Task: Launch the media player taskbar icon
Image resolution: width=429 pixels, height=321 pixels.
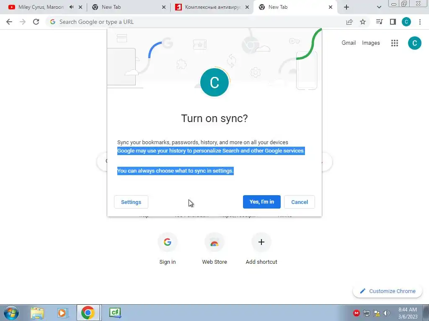Action: (x=62, y=313)
